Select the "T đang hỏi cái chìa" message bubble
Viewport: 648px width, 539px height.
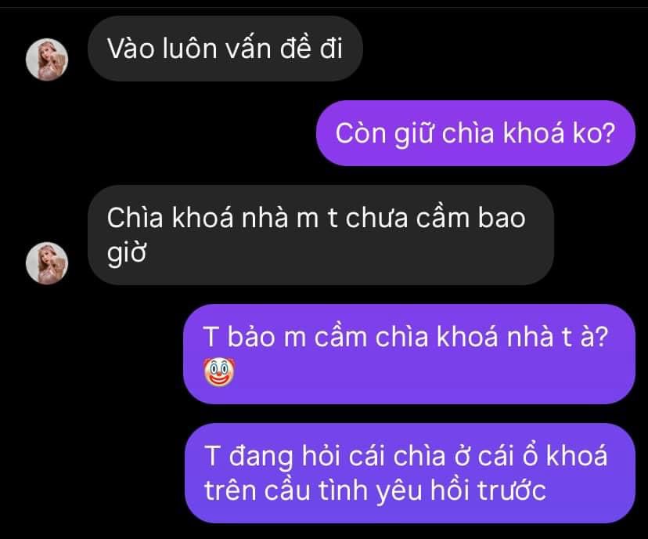click(x=409, y=473)
